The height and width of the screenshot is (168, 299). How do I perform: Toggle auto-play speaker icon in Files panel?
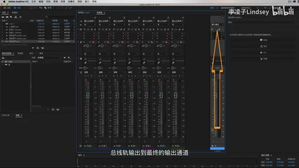[x=43, y=48]
